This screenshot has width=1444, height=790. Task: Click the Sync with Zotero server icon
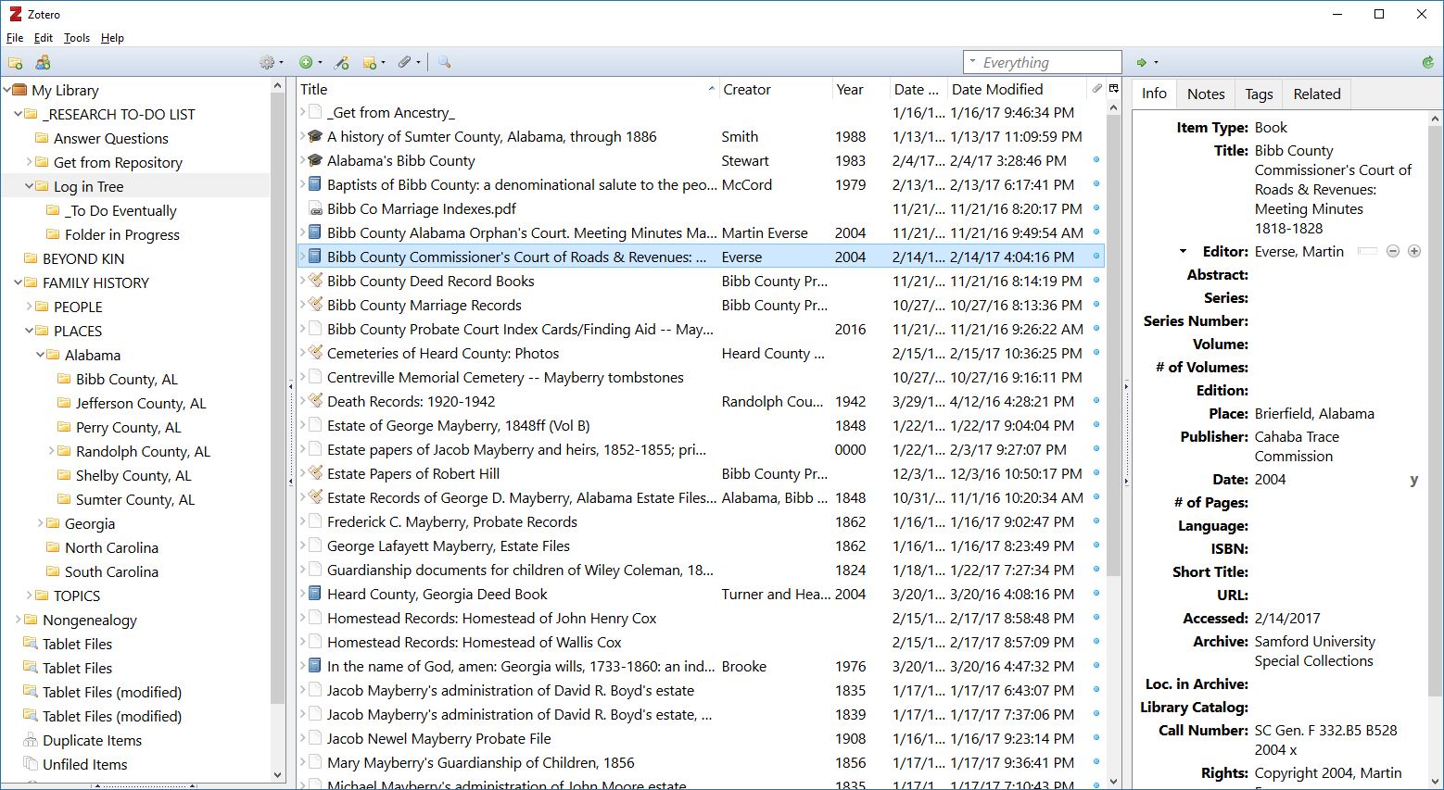click(1427, 63)
